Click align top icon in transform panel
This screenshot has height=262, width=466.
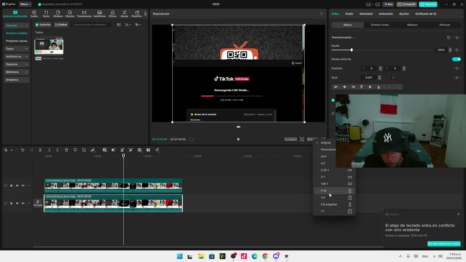click(x=362, y=87)
